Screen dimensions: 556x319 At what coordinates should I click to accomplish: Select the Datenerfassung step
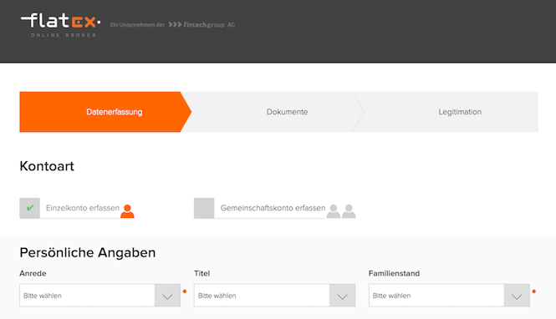coord(115,112)
